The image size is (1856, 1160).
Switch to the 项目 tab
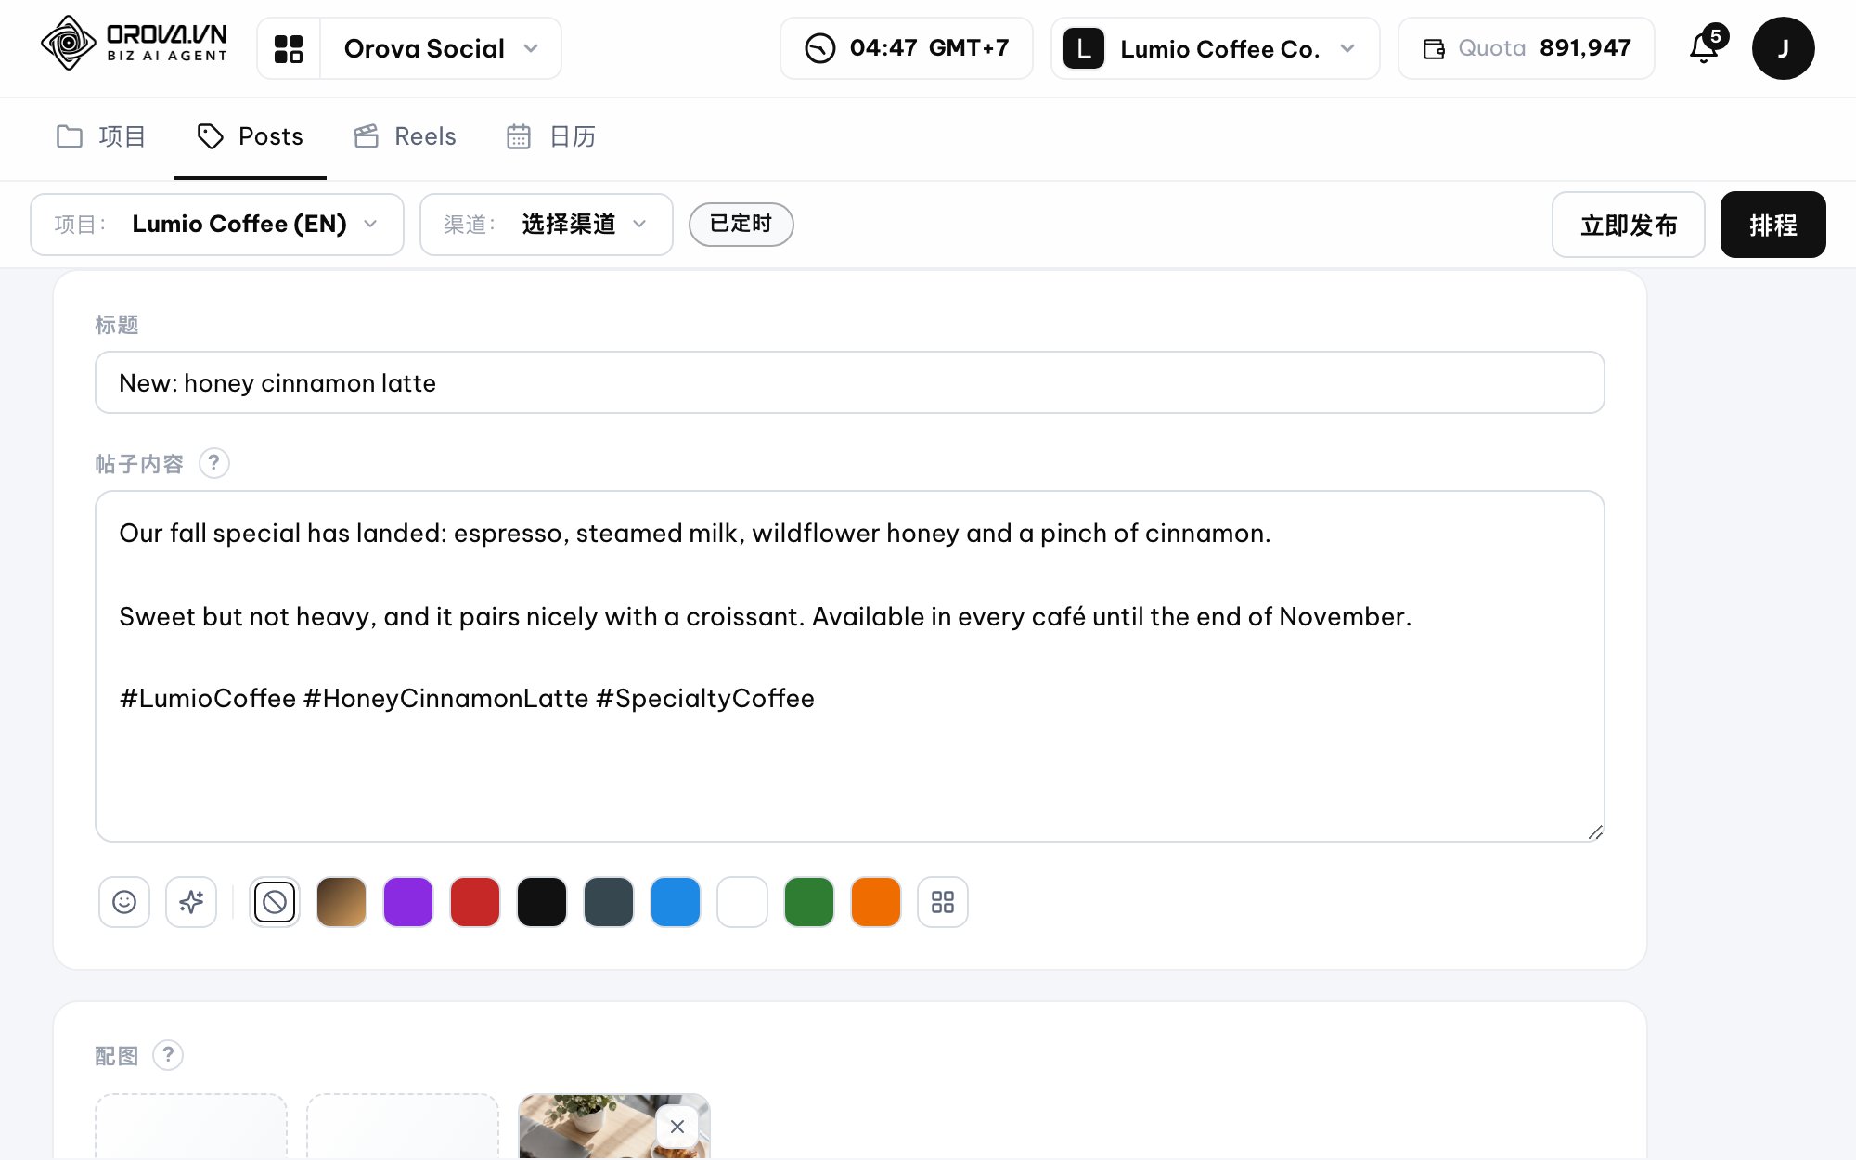(101, 137)
